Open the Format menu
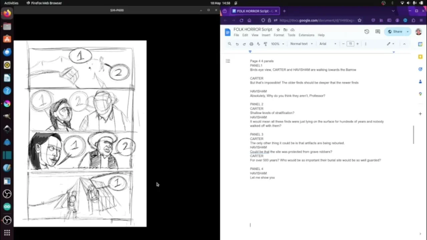The width and height of the screenshot is (427, 240). pyautogui.click(x=279, y=35)
